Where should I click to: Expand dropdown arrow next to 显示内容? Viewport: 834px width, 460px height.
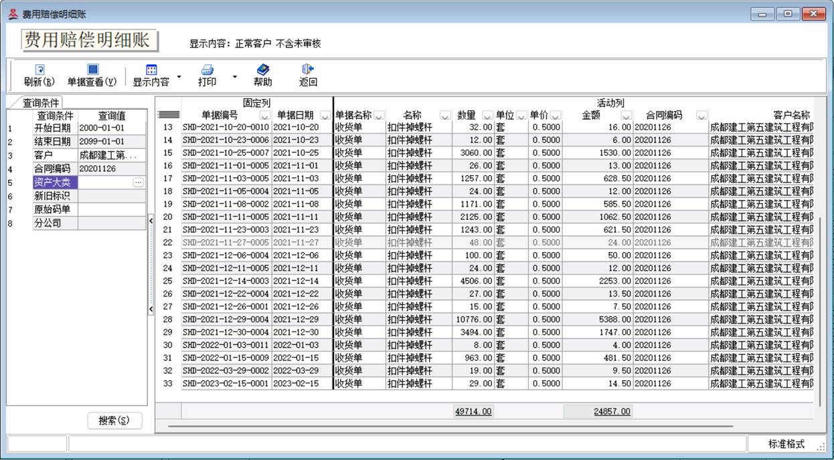tap(179, 77)
